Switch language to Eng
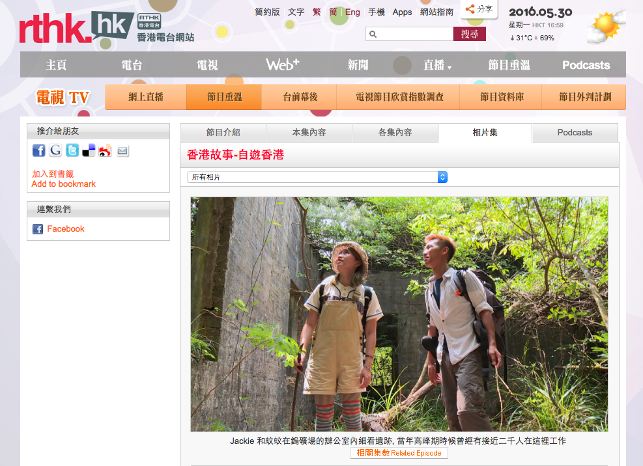Screen dimensions: 643x466 [352, 12]
